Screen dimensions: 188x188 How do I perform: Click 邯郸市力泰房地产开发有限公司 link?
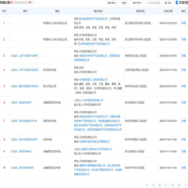coord(97,149)
